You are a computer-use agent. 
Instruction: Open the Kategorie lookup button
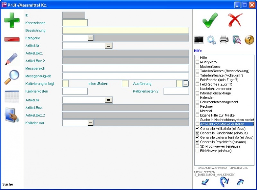tap(90, 38)
